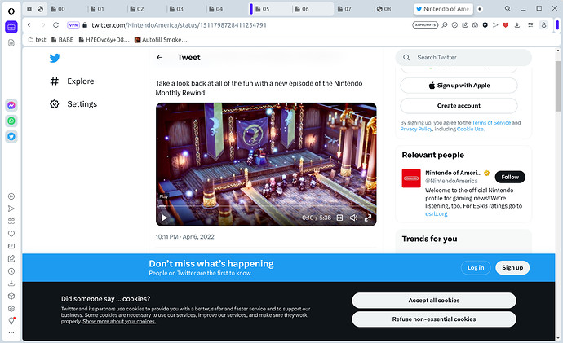Go back using the Tweet back arrow

pyautogui.click(x=160, y=58)
